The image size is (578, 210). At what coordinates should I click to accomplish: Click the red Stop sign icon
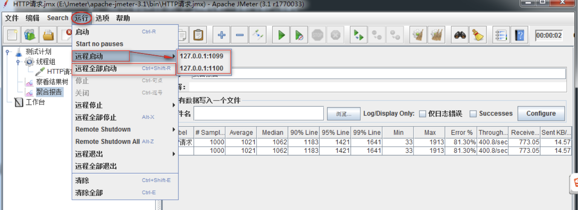tap(317, 35)
